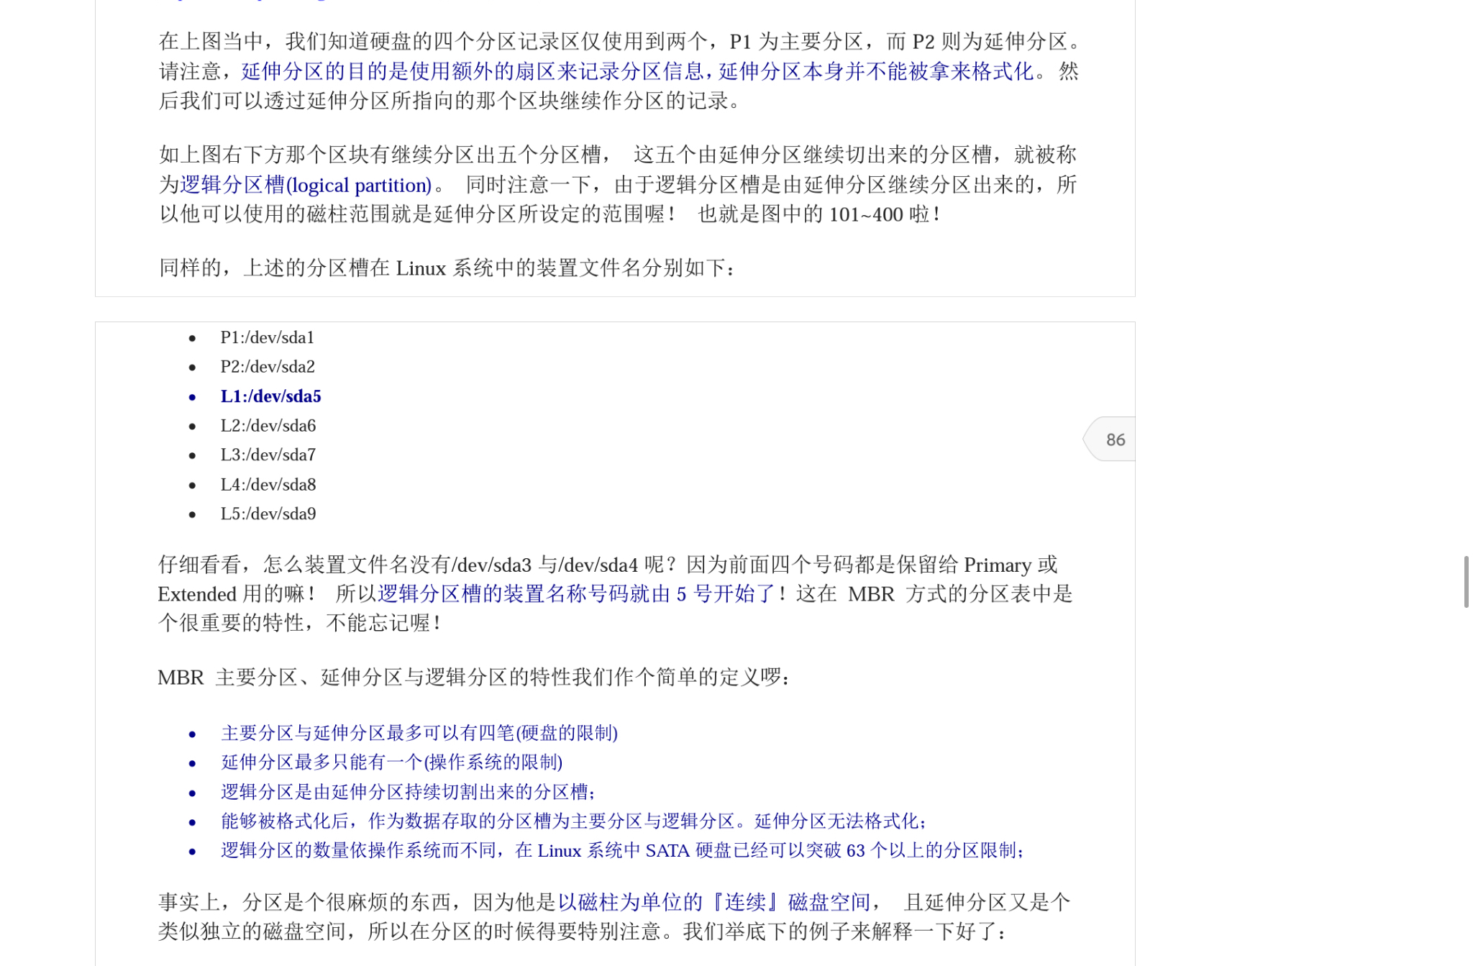The image size is (1473, 966).
Task: Click the blue 逻辑分区槽(logical partition) text
Action: [x=305, y=185]
